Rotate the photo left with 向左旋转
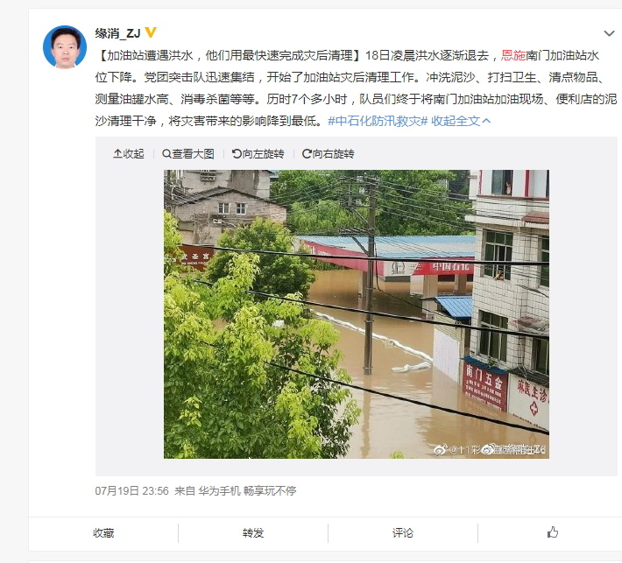Image resolution: width=622 pixels, height=563 pixels. 258,154
